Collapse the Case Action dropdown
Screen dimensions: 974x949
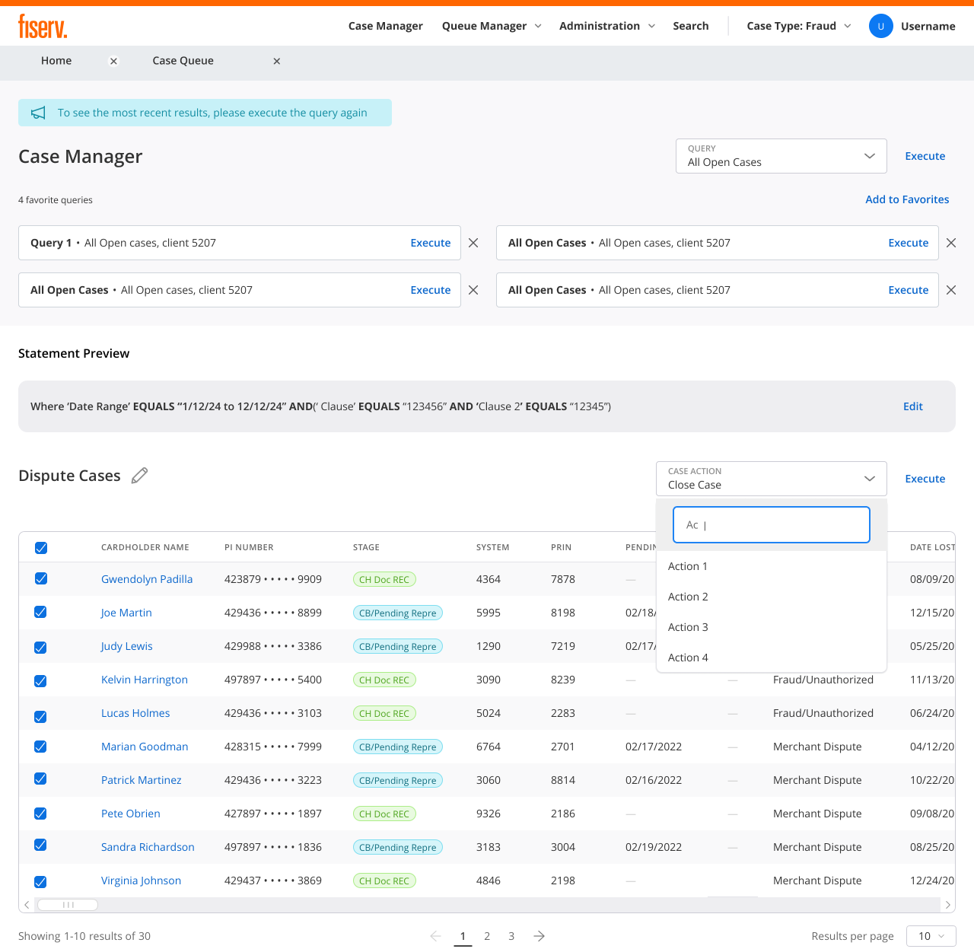772,479
